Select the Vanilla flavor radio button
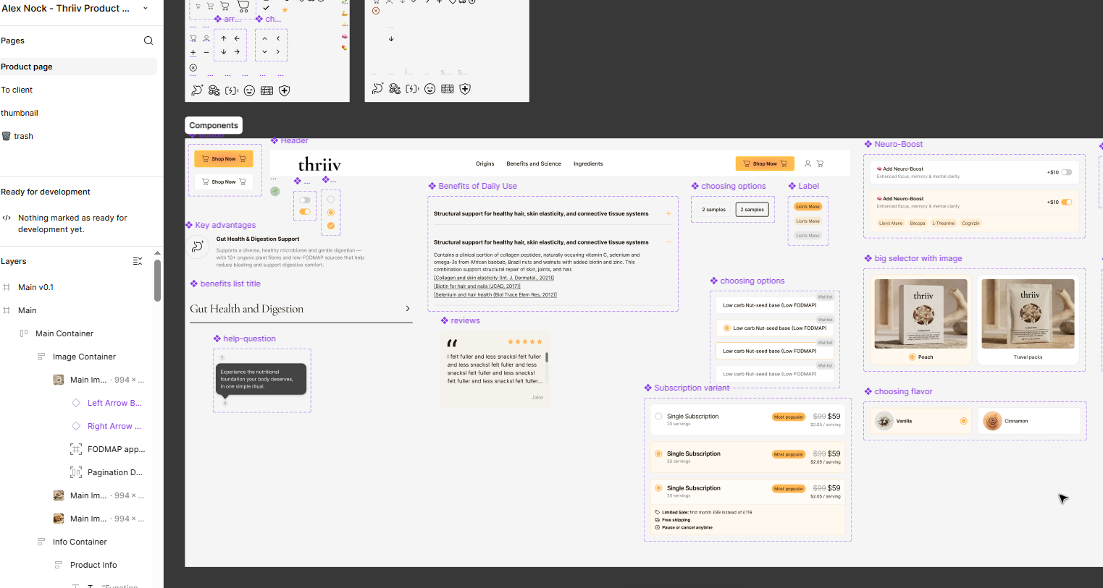The width and height of the screenshot is (1103, 588). (x=963, y=421)
